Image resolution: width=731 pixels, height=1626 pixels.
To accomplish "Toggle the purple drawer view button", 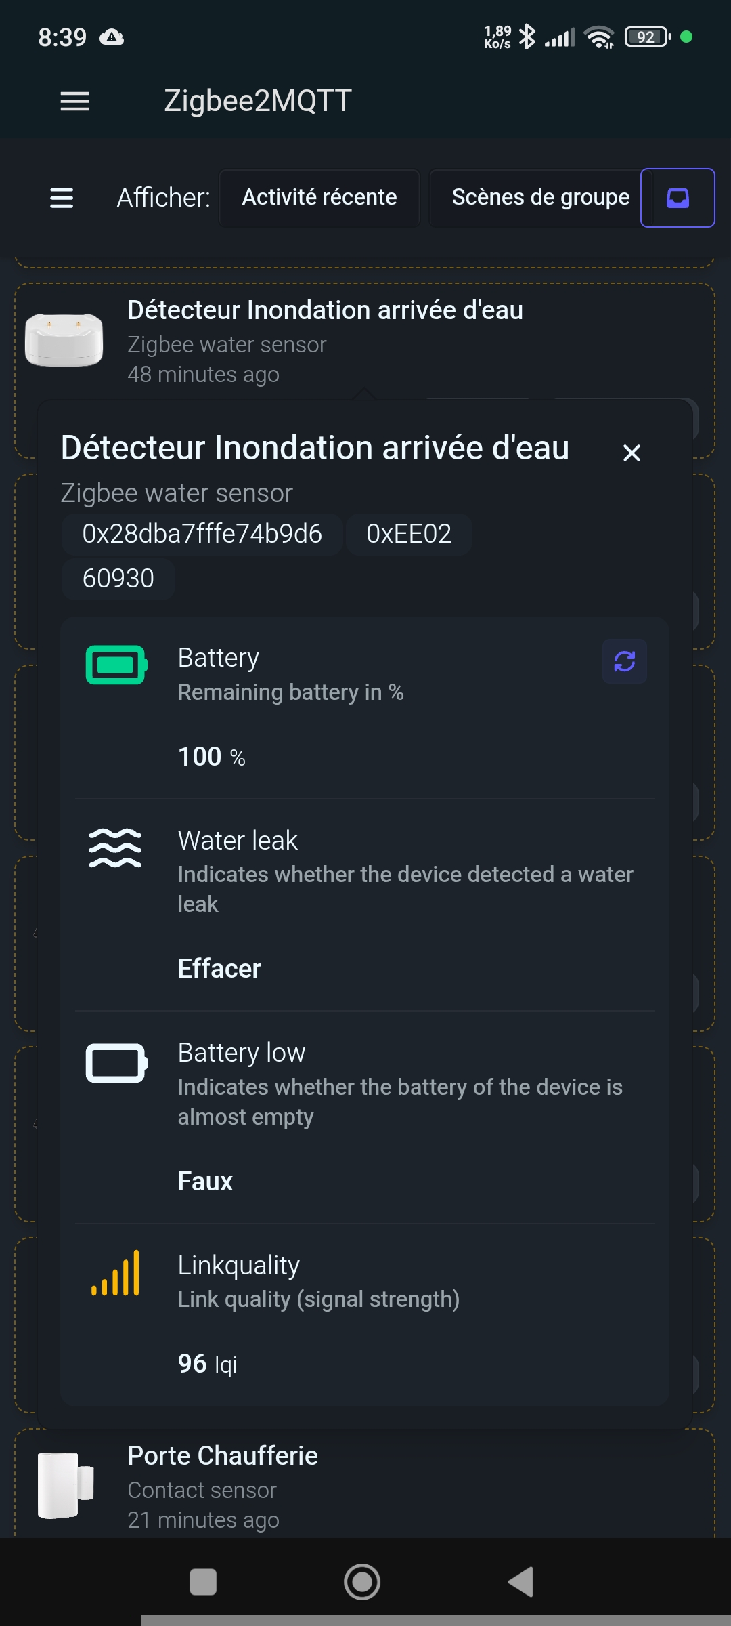I will 678,198.
